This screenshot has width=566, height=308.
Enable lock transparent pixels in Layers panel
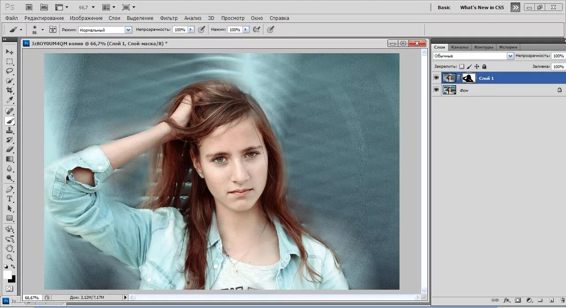click(462, 66)
